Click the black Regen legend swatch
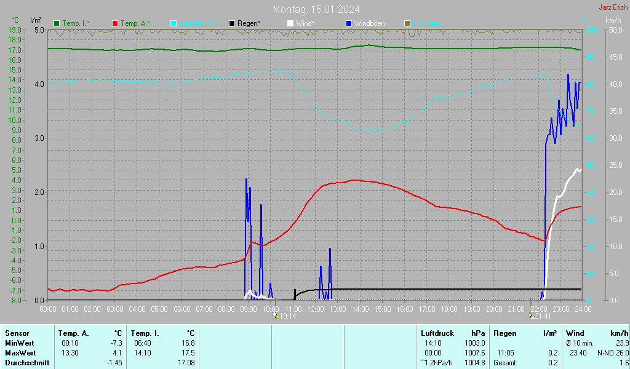This screenshot has width=630, height=369. [232, 24]
